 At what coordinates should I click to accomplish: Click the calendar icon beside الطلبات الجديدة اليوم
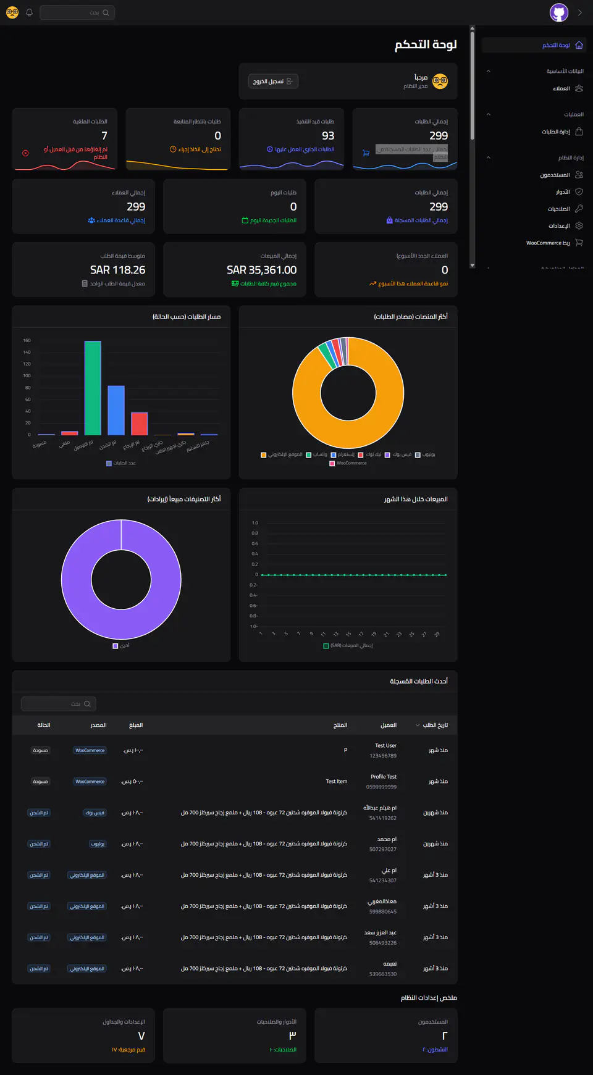[245, 220]
